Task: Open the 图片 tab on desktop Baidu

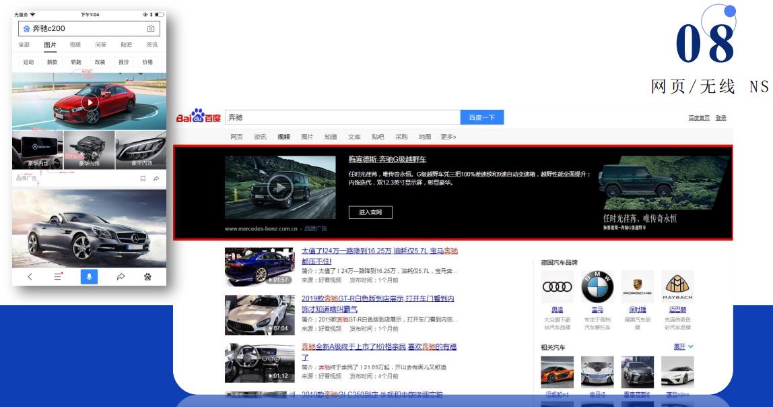Action: point(307,137)
